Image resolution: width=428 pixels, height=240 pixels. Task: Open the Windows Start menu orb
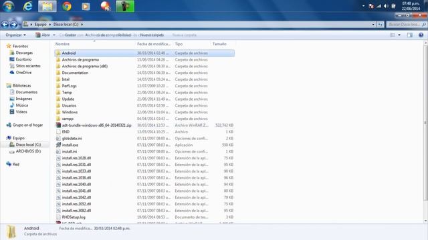click(9, 6)
